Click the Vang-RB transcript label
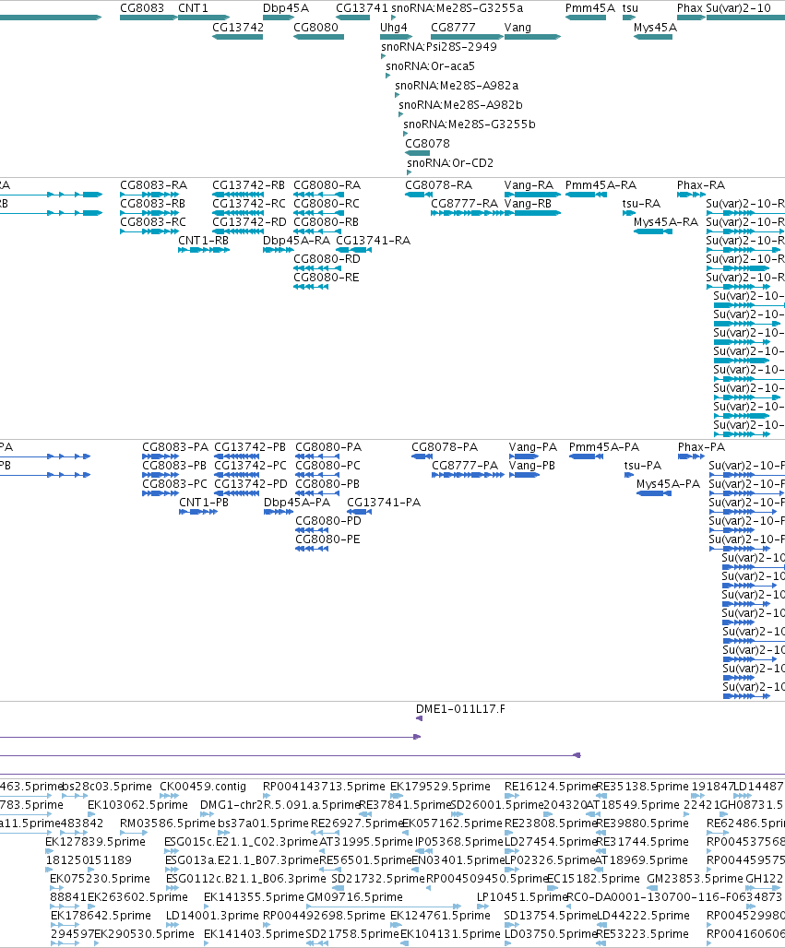This screenshot has width=785, height=948. pos(528,204)
